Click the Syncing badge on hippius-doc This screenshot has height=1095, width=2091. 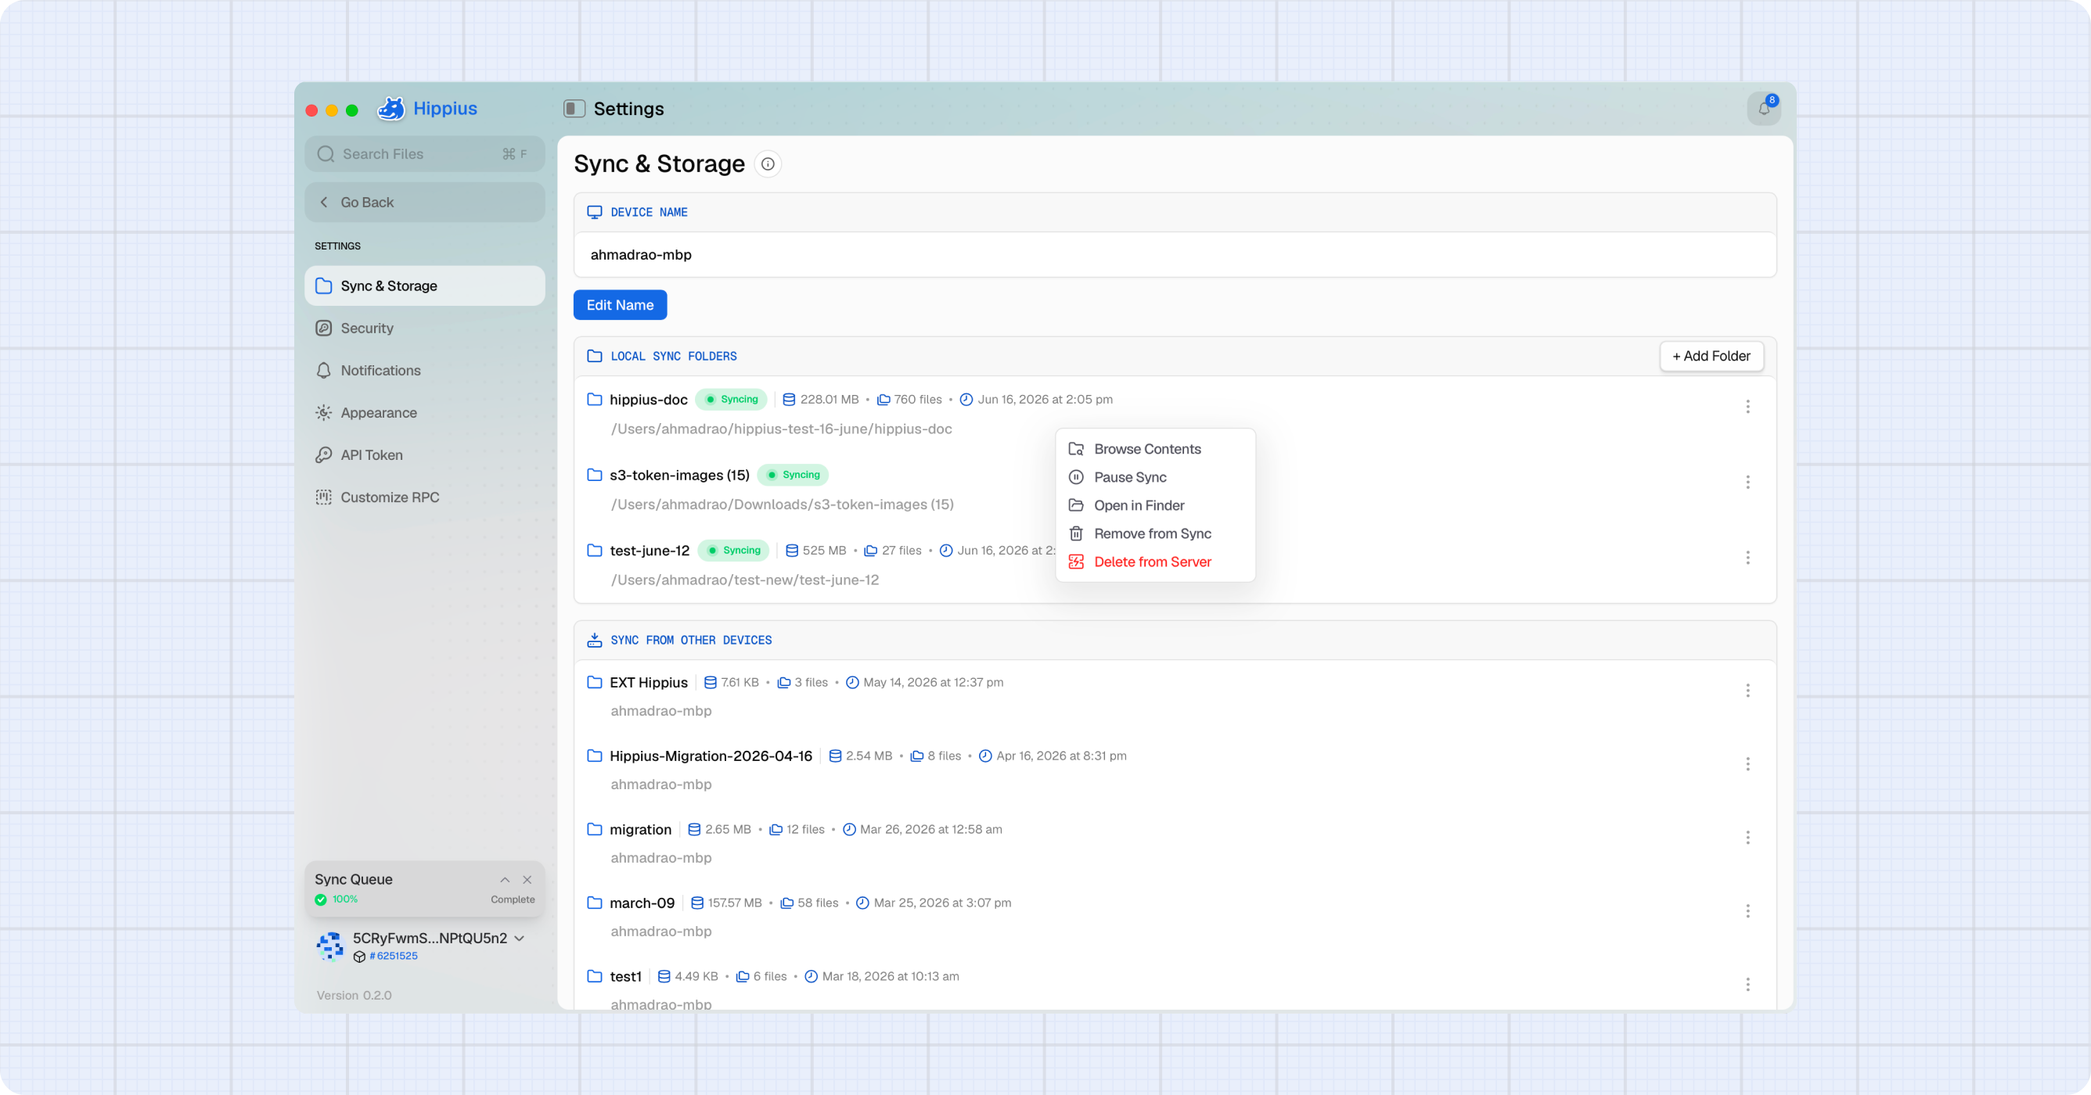pyautogui.click(x=732, y=399)
